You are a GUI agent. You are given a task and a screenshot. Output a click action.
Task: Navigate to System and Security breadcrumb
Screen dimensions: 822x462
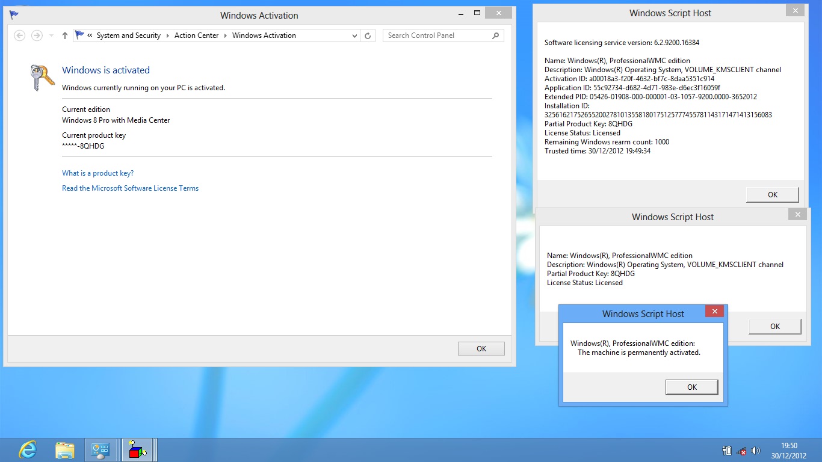(129, 35)
